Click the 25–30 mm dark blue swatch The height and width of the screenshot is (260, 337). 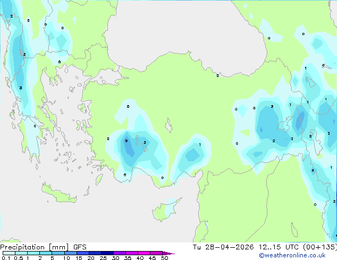coord(107,253)
